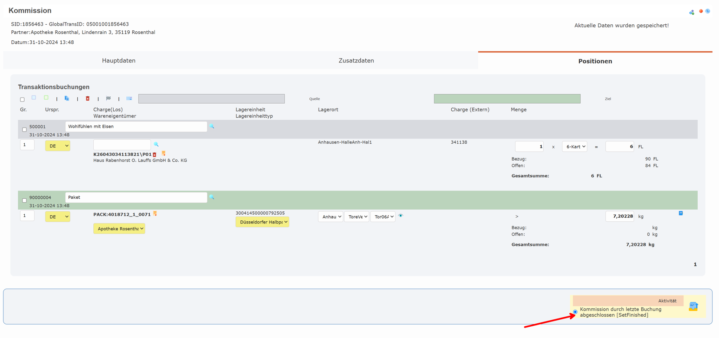Viewport: 719px width, 338px height.
Task: Open the 6-Kart unit dropdown
Action: coord(575,147)
